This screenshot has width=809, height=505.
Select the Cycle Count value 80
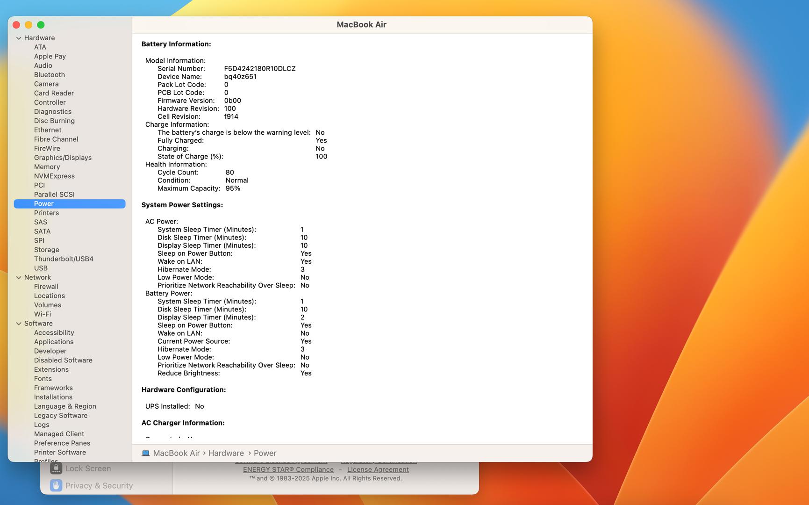[230, 173]
